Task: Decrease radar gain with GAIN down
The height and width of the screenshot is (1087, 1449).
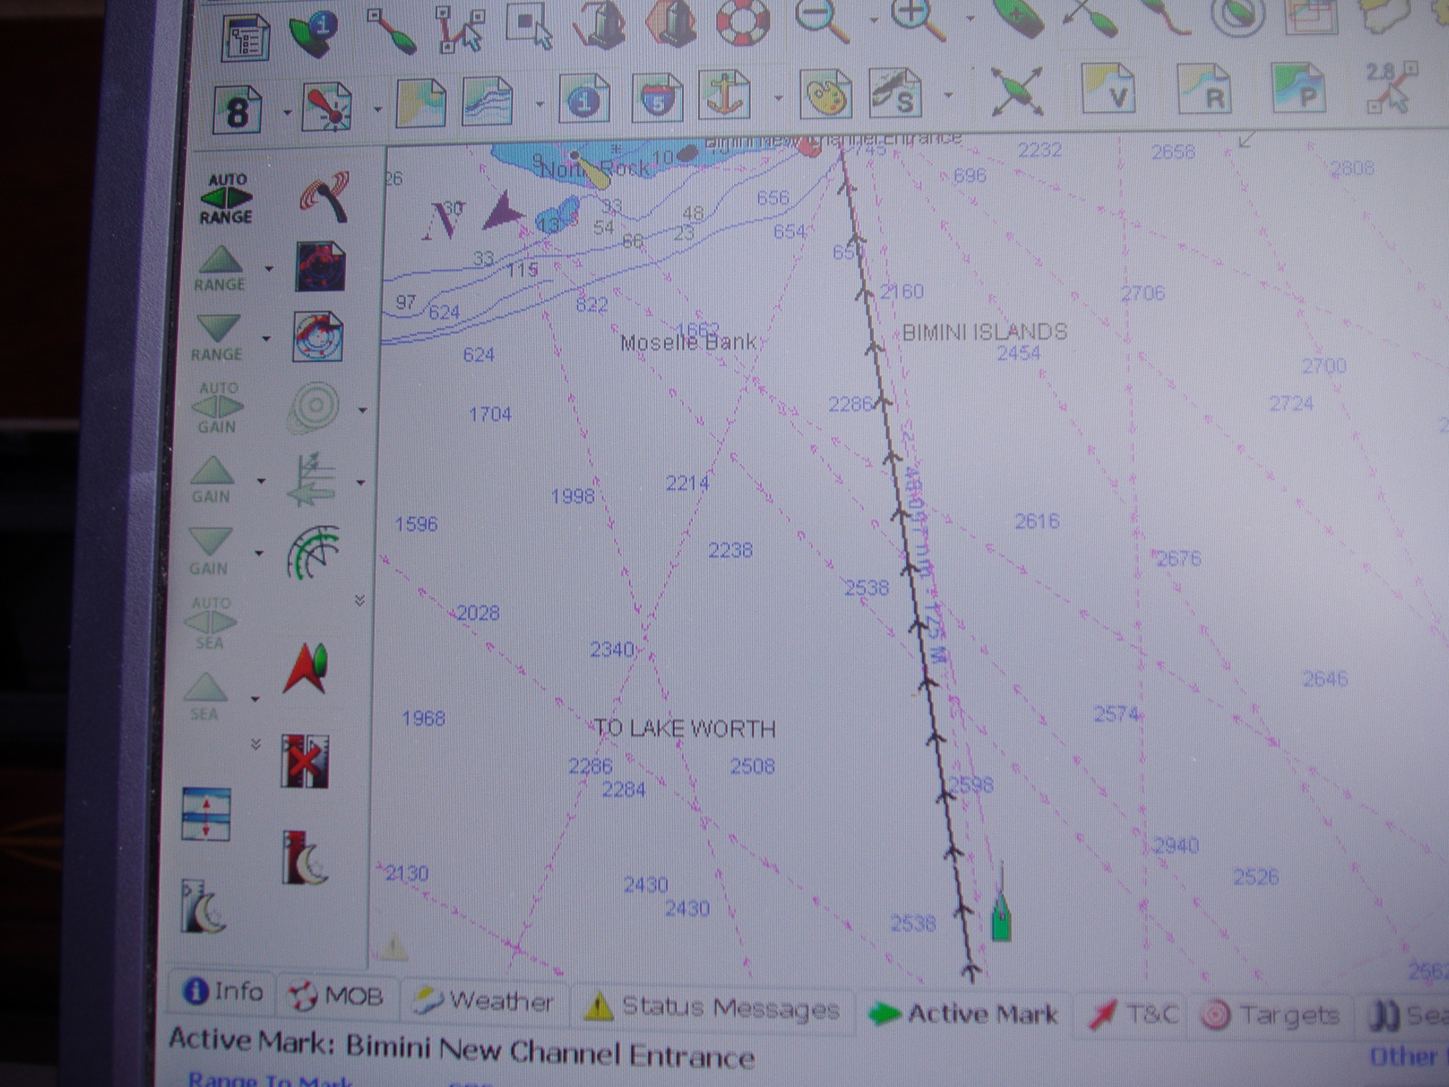Action: [x=209, y=551]
